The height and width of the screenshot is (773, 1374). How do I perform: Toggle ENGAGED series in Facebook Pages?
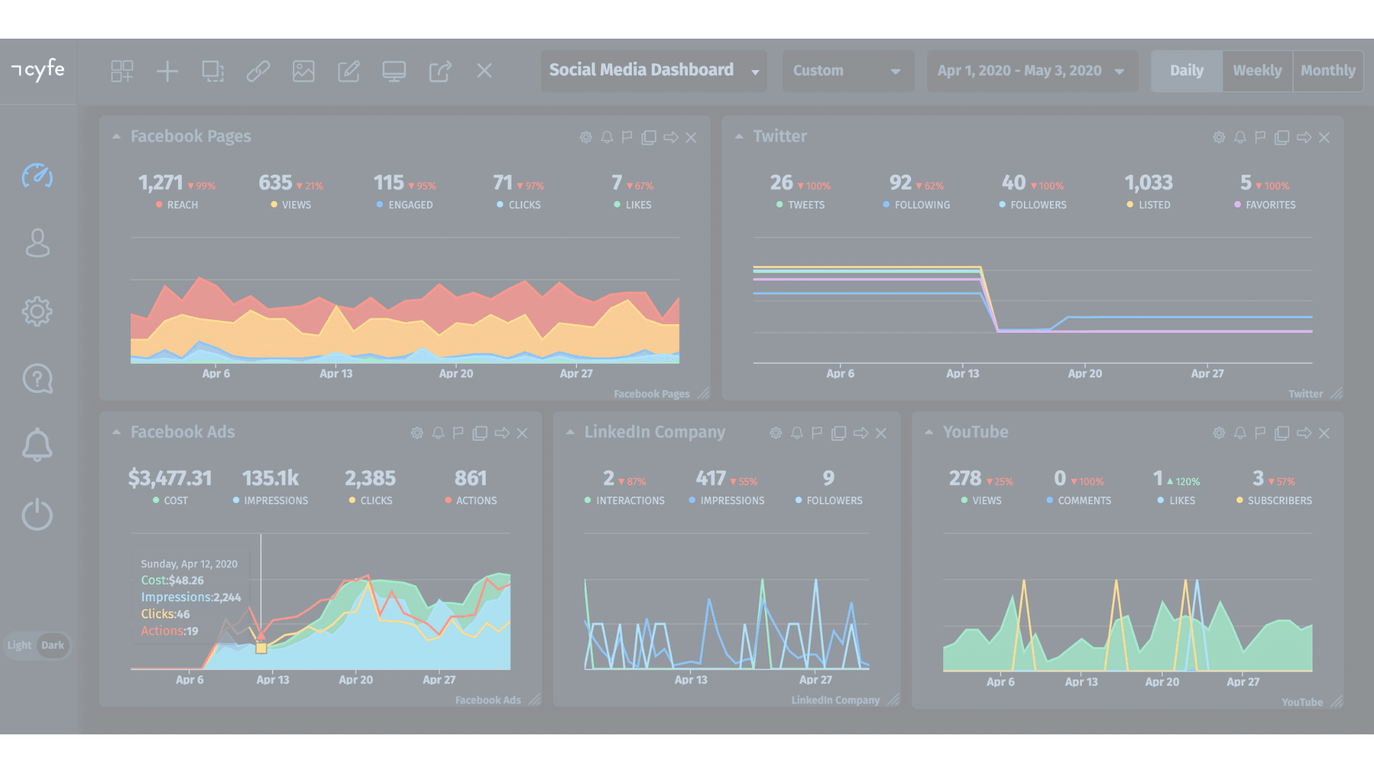404,205
